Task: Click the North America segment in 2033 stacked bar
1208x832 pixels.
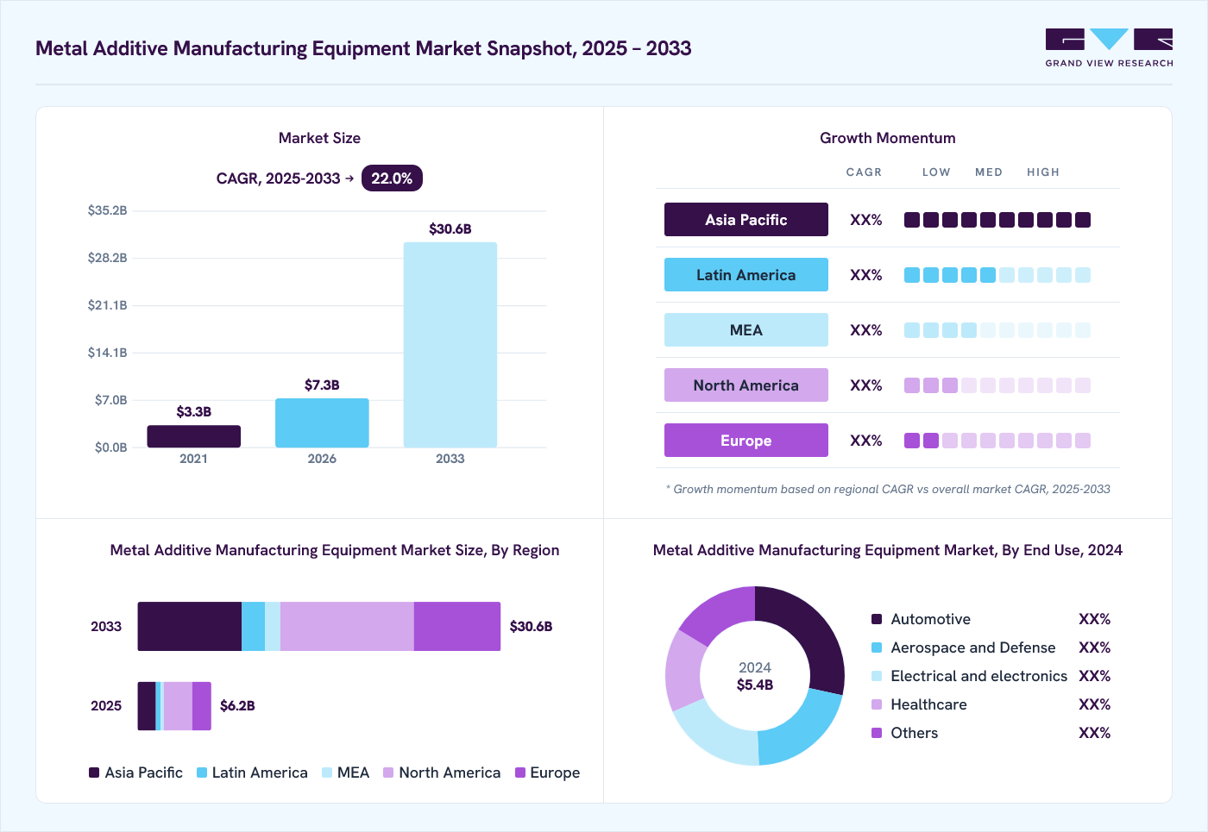Action: point(347,627)
